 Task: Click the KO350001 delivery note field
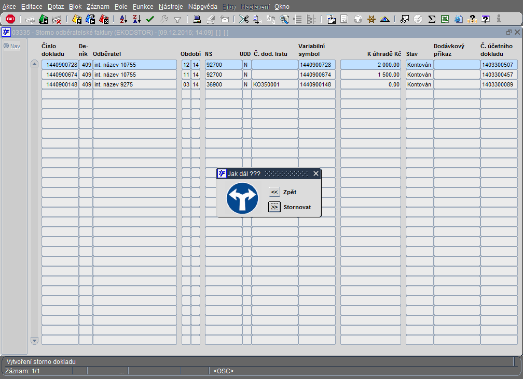274,84
